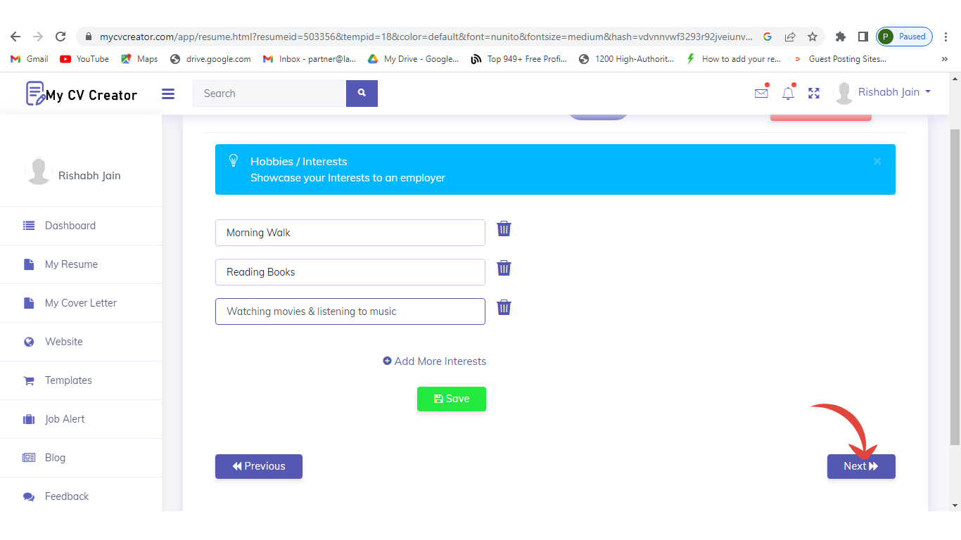
Task: Delete the Reading Books interest entry
Action: click(504, 268)
